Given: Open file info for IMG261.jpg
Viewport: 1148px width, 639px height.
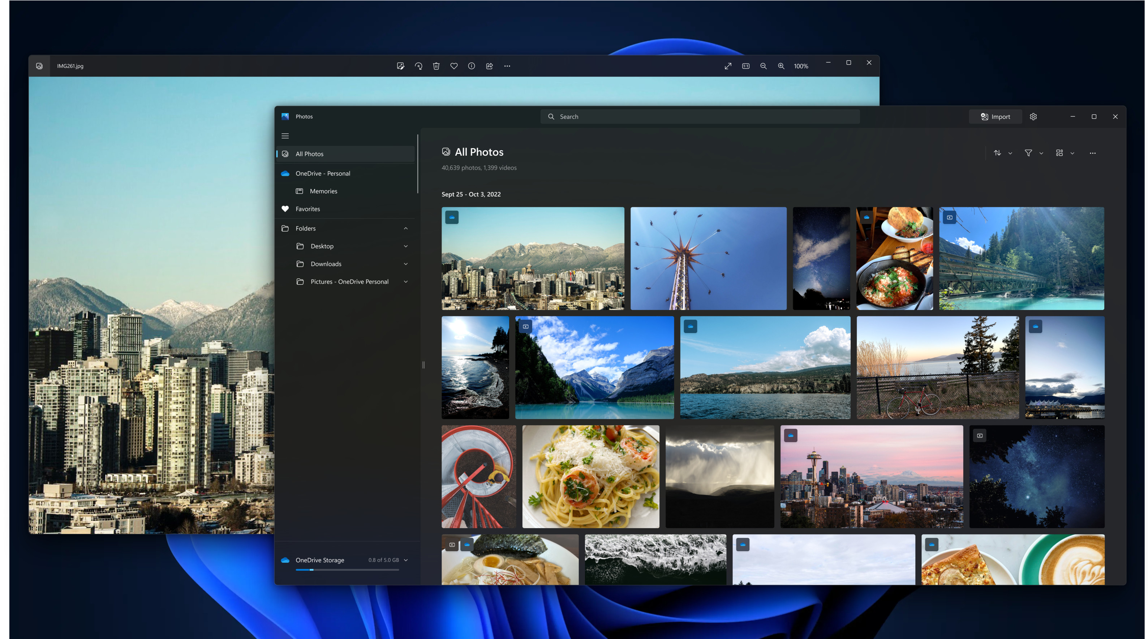Looking at the screenshot, I should click(471, 66).
